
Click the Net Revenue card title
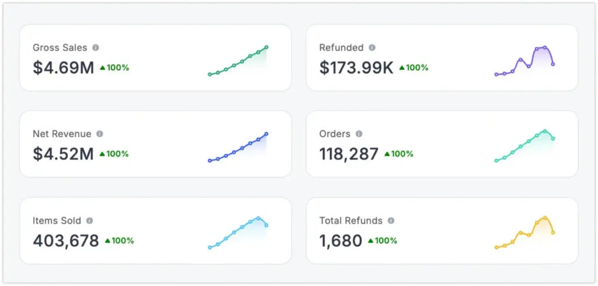62,134
